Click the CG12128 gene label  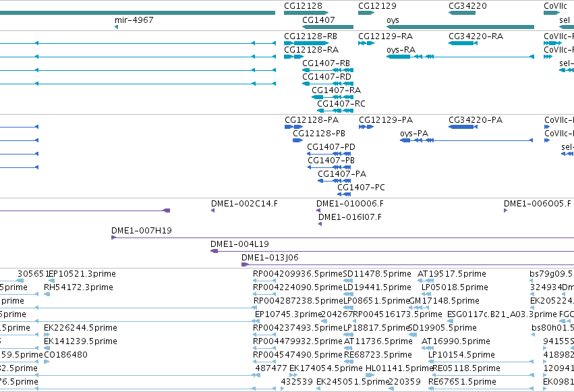(303, 6)
